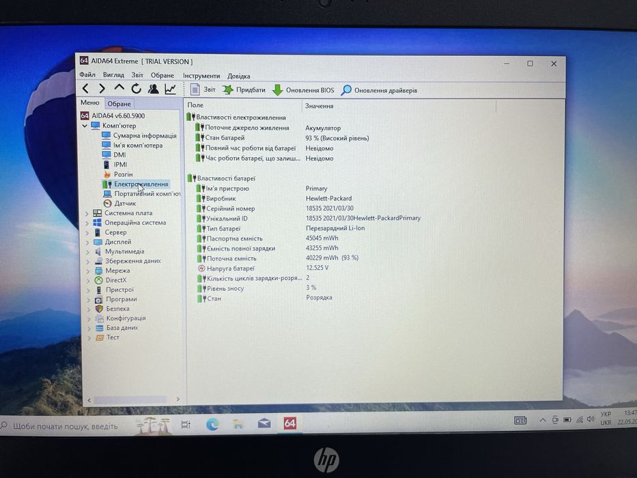Expand the DirectX node
Image resolution: width=637 pixels, height=478 pixels.
(88, 281)
